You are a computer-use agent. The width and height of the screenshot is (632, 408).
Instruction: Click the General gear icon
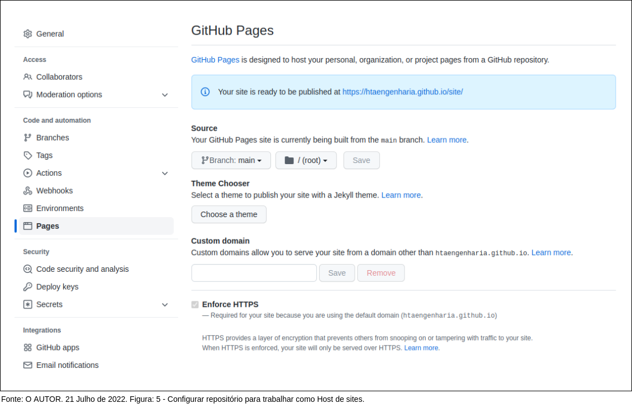[27, 34]
